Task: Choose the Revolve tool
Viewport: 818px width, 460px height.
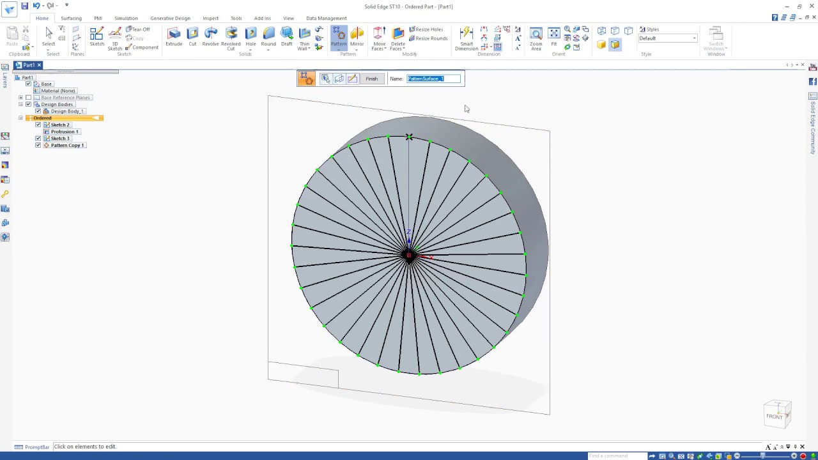Action: pos(210,37)
